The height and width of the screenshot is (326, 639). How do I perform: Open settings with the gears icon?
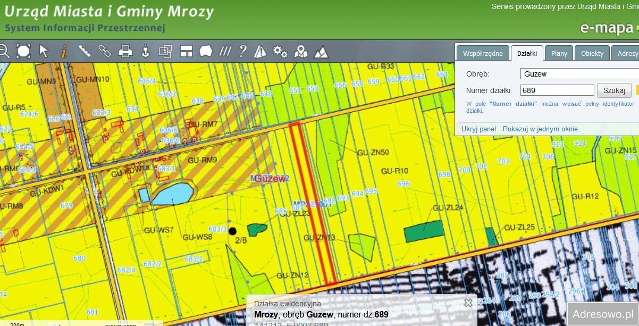click(280, 51)
